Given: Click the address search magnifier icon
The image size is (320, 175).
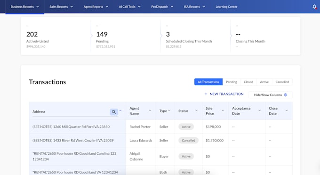Looking at the screenshot, I should [114, 112].
